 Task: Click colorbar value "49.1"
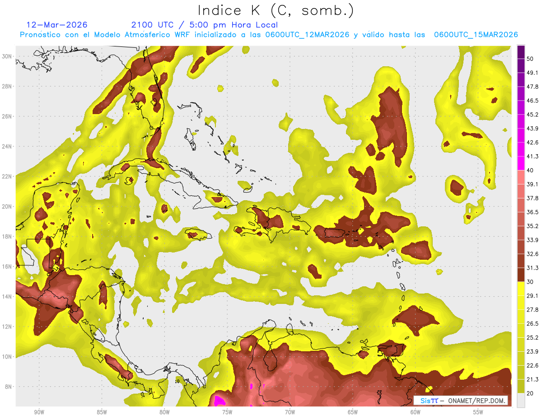pos(532,73)
